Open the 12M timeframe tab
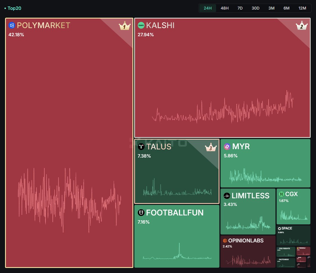The image size is (316, 273). click(302, 8)
